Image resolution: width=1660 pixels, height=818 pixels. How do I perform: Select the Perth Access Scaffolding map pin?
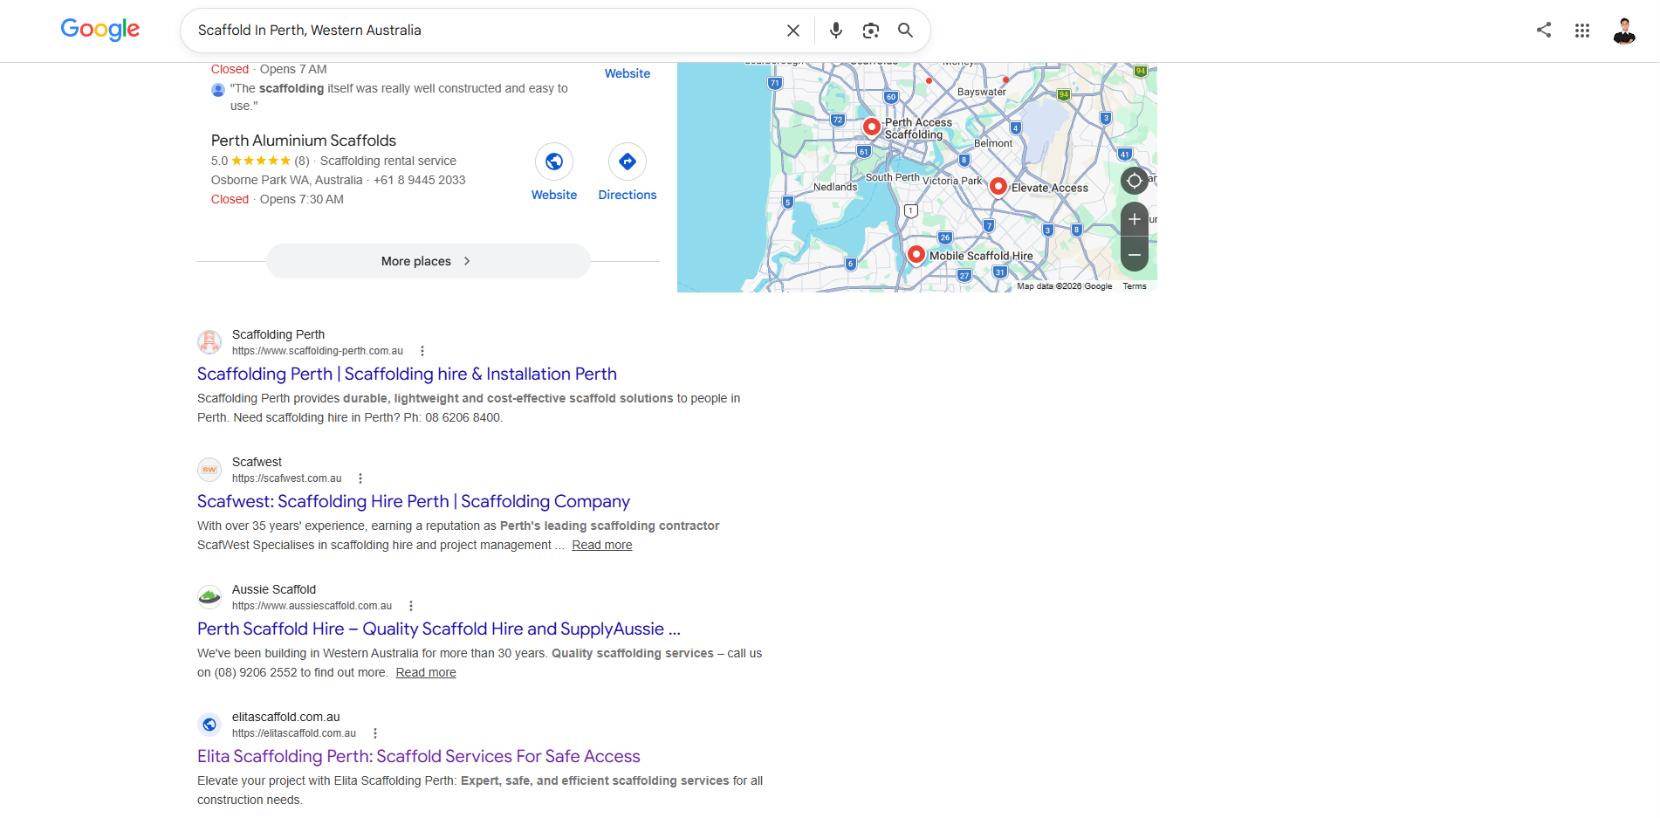[871, 127]
